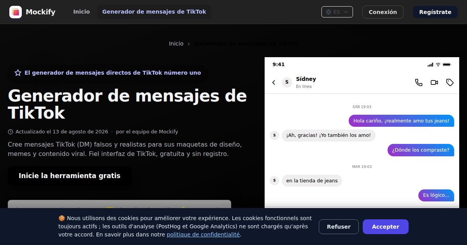This screenshot has height=245, width=467.
Task: Click the Conexión button
Action: [383, 12]
